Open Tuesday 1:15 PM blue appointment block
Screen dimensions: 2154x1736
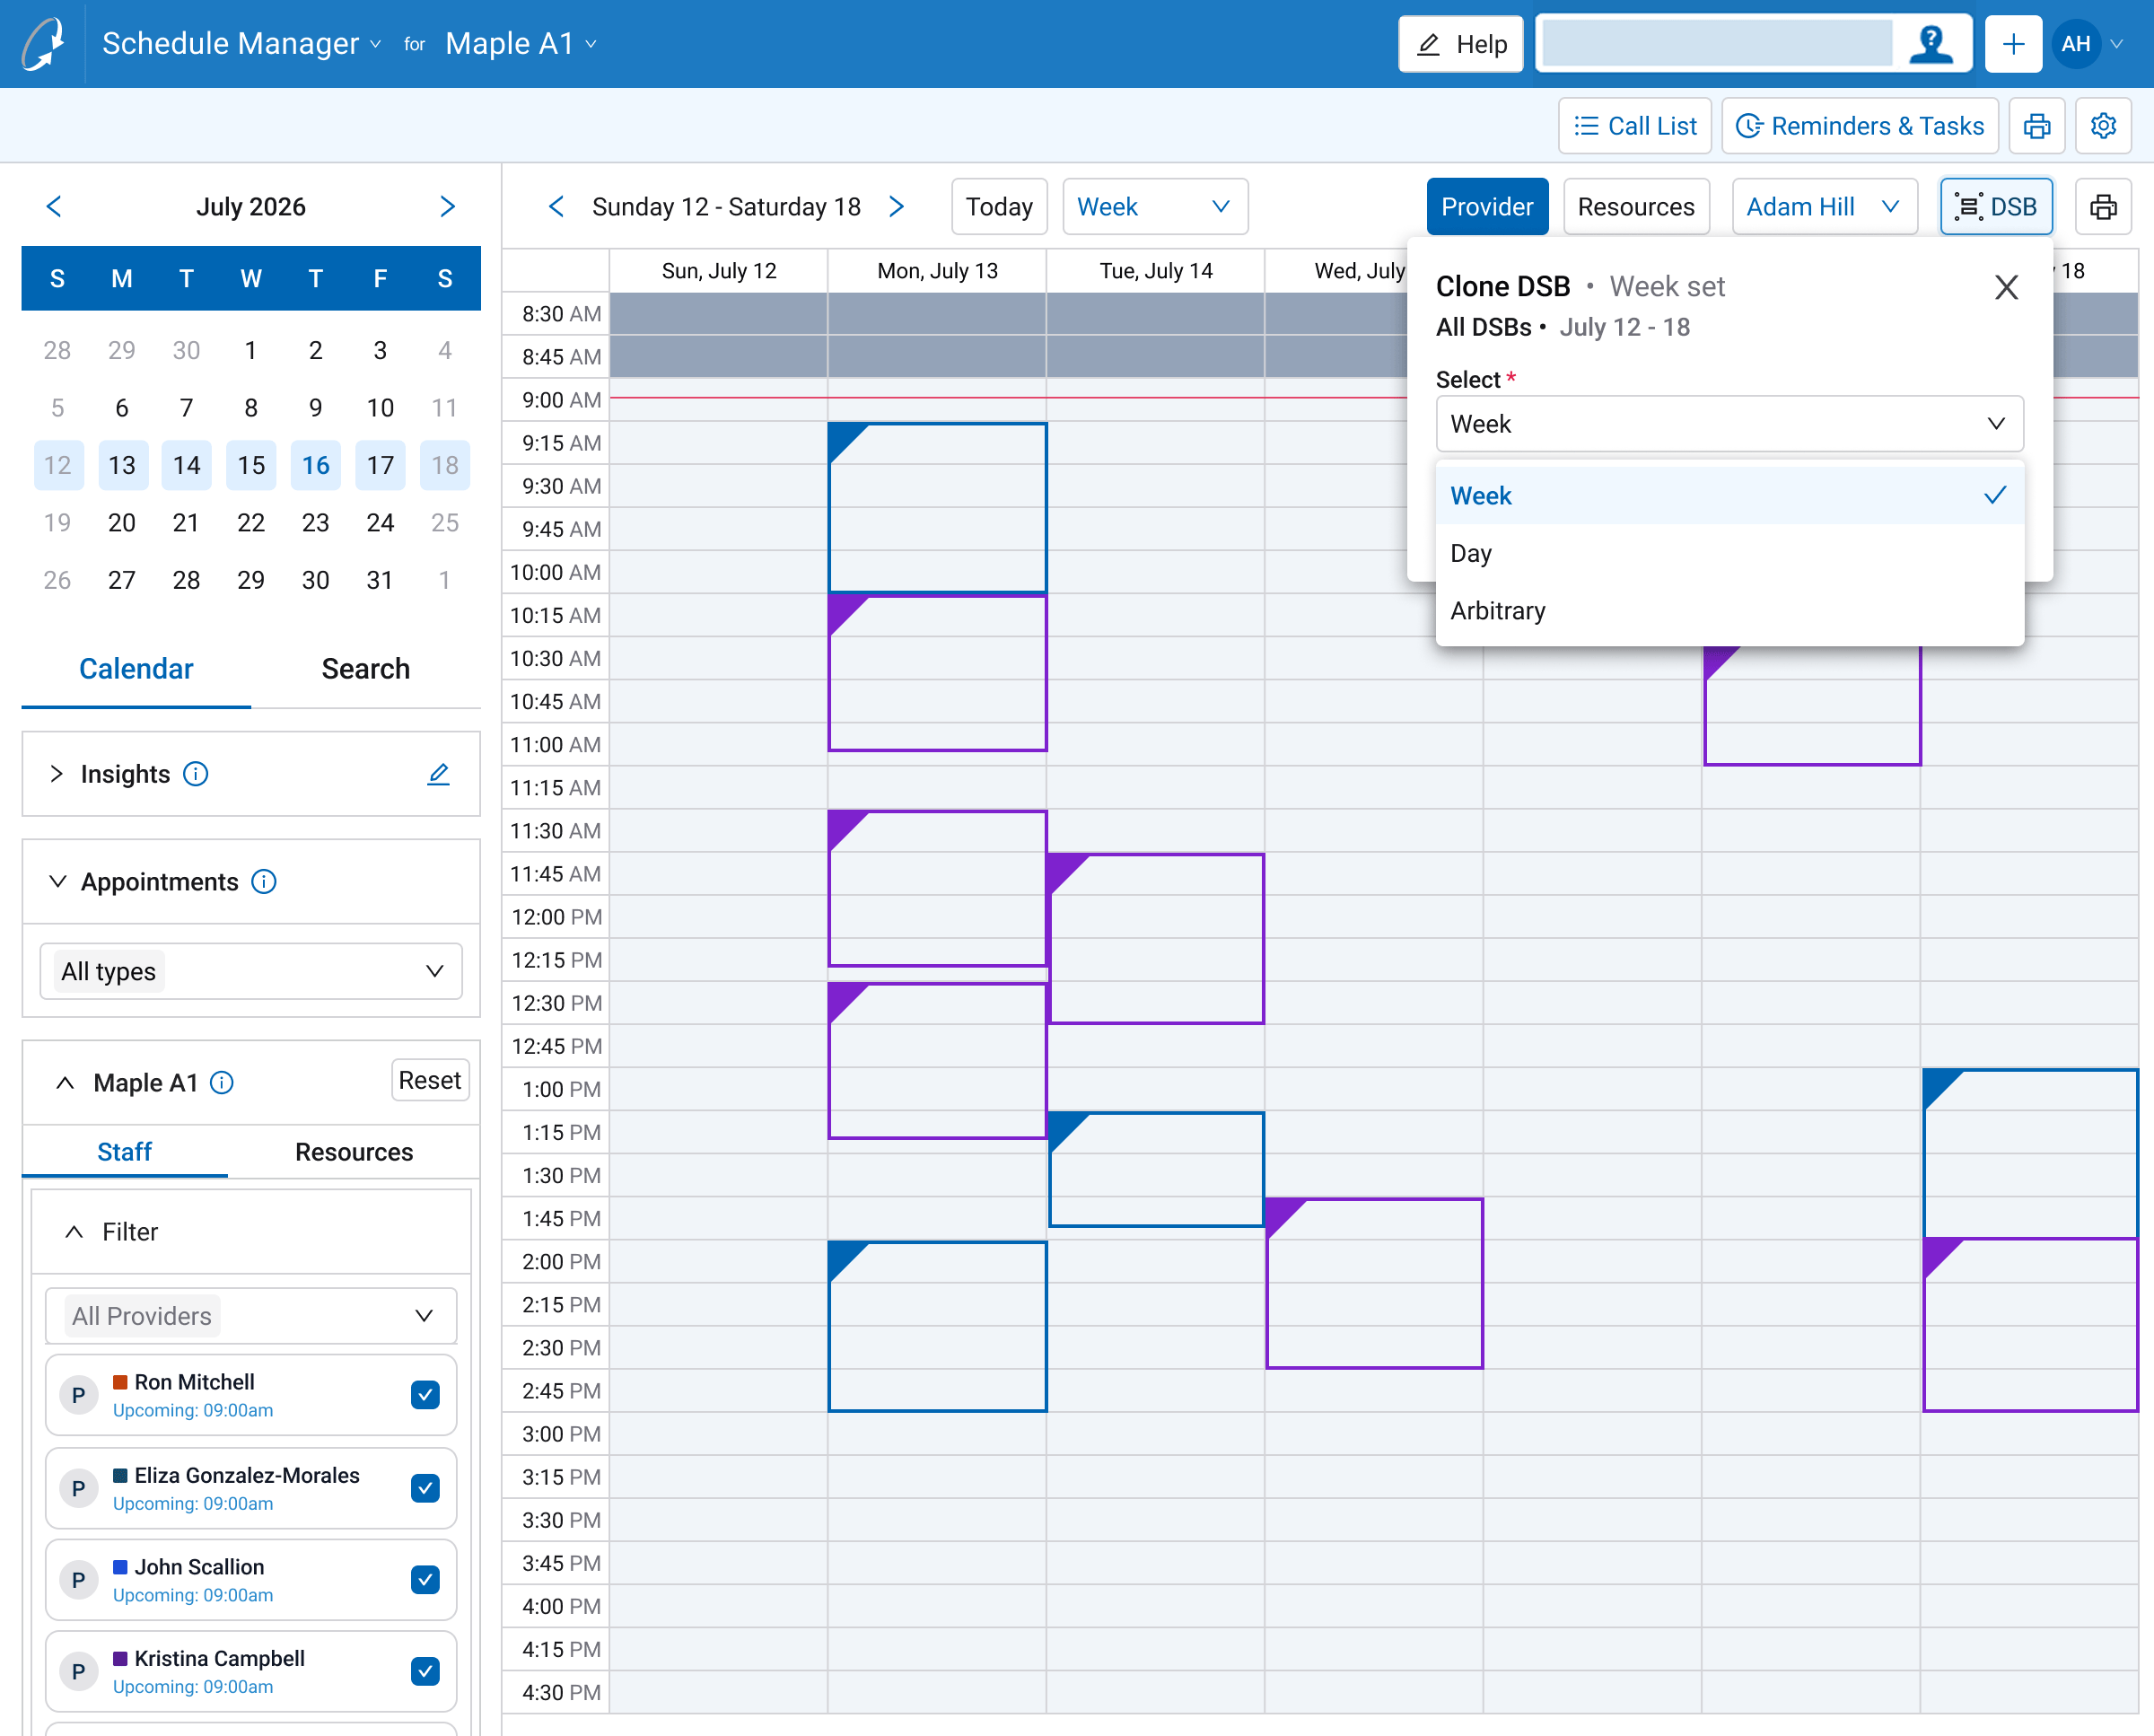pyautogui.click(x=1156, y=1169)
